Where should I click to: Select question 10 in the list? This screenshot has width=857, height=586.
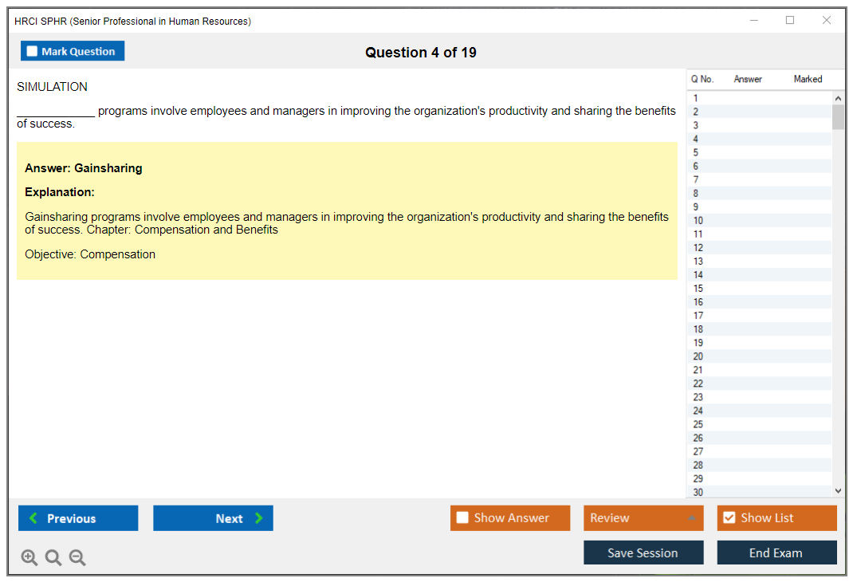pyautogui.click(x=698, y=221)
